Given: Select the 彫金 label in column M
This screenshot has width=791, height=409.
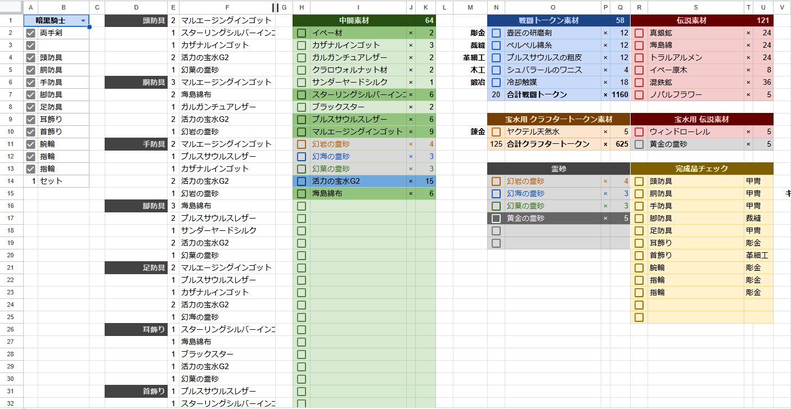Looking at the screenshot, I should click(470, 33).
